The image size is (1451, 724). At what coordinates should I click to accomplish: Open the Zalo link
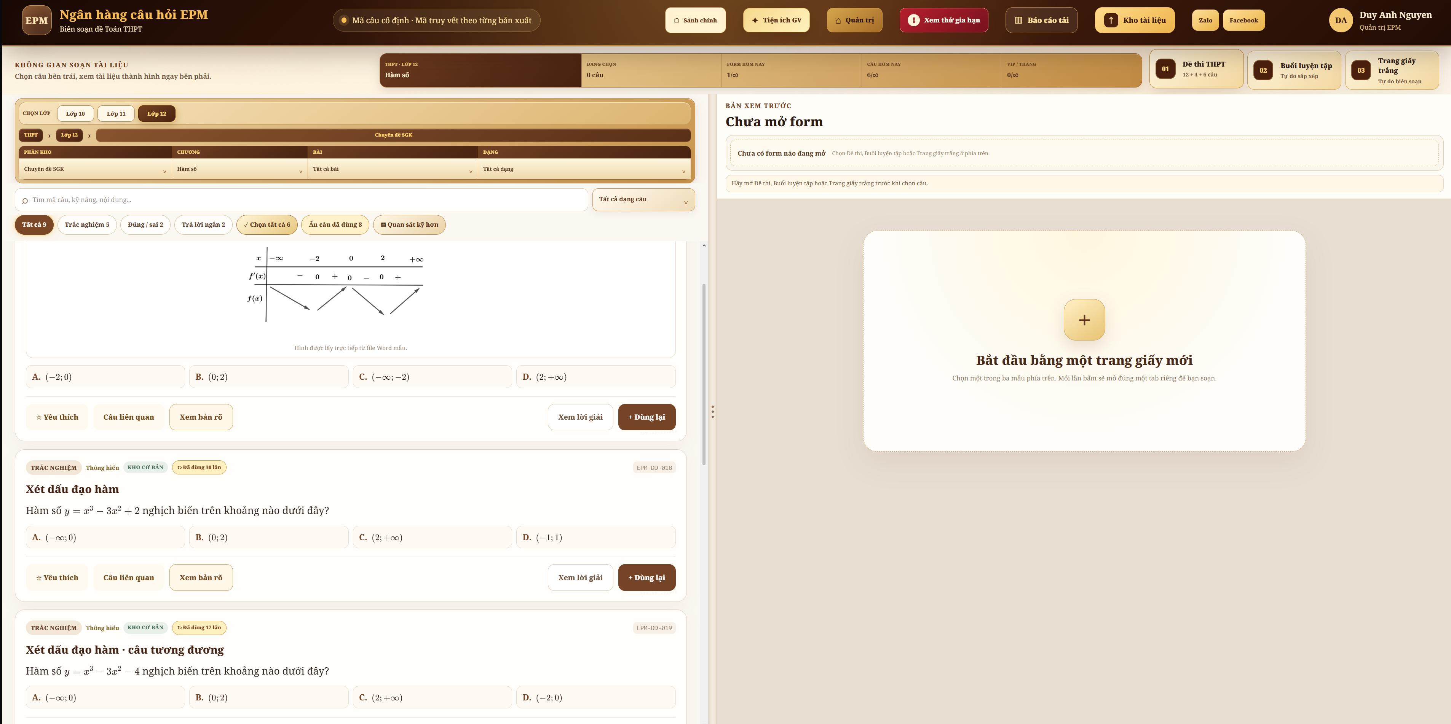pos(1205,20)
